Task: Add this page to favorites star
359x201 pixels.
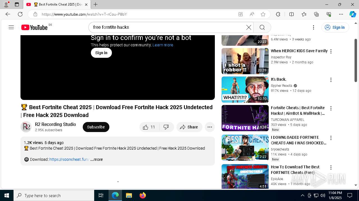Action: 263,14
